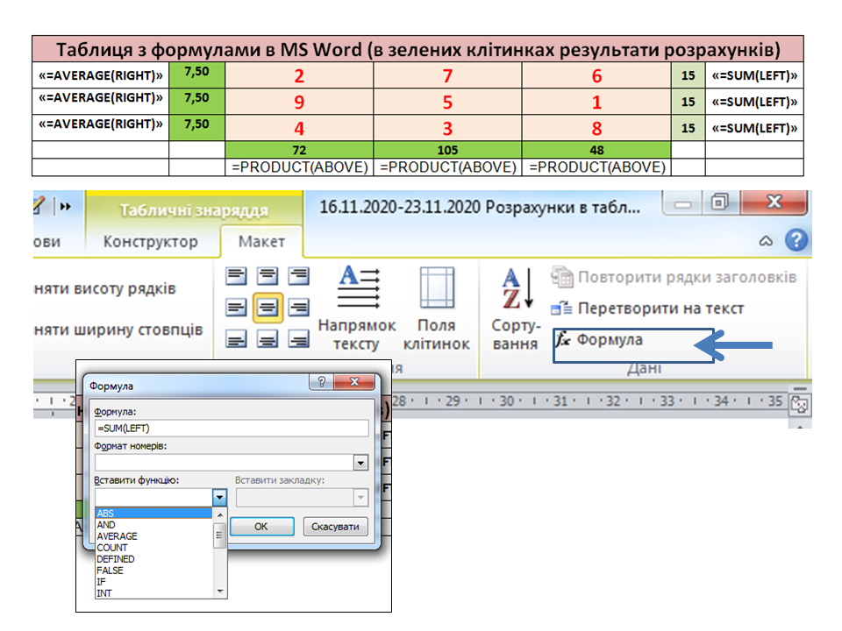Viewport: 842px width, 631px height.
Task: Click the table cell with 105
Action: coord(447,150)
